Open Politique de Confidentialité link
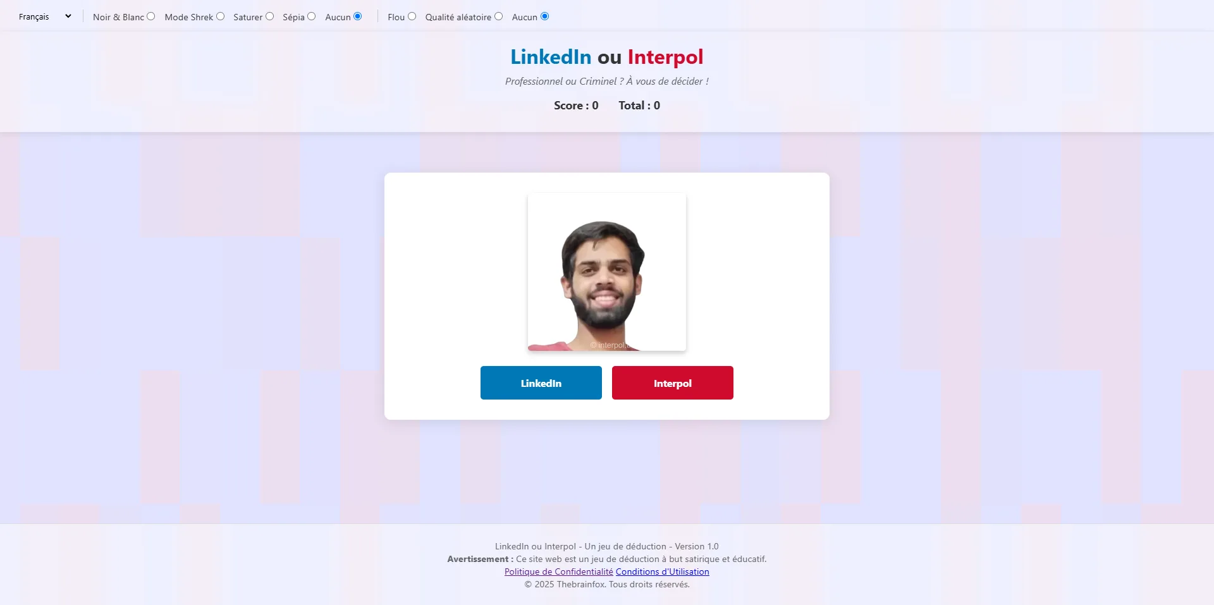 [x=559, y=571]
